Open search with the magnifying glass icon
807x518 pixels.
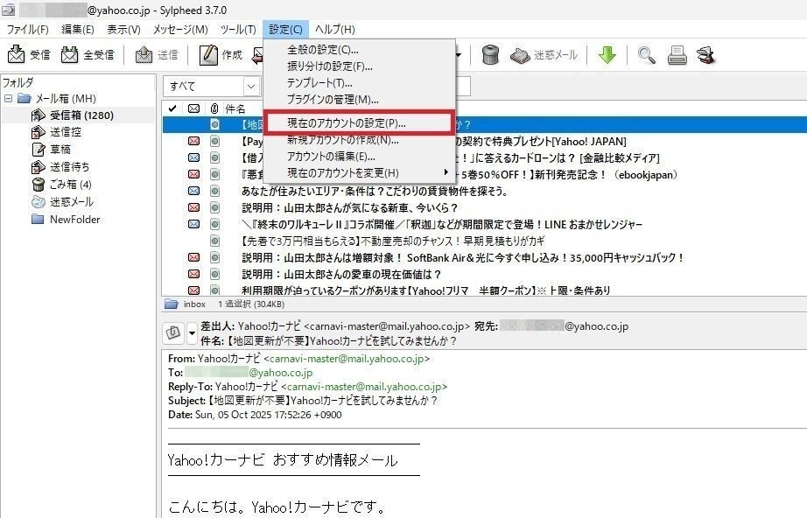pos(647,55)
